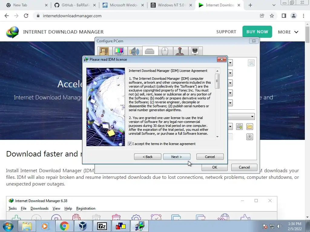Image resolution: width=310 pixels, height=232 pixels.
Task: Click the BUY NOW button on the website
Action: 257,32
